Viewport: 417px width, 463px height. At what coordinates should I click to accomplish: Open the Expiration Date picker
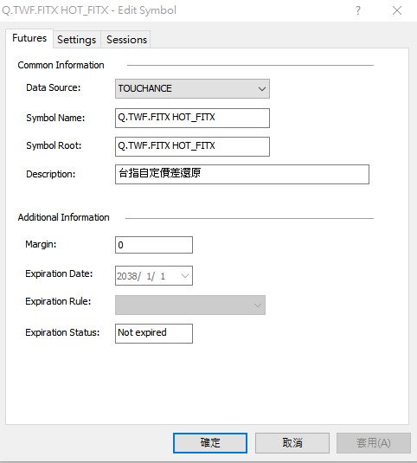point(154,276)
